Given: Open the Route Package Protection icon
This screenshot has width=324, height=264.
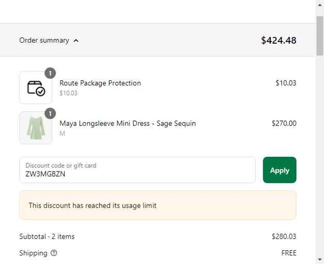Looking at the screenshot, I should pos(36,88).
